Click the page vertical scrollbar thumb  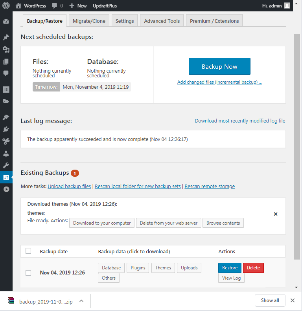[297, 147]
